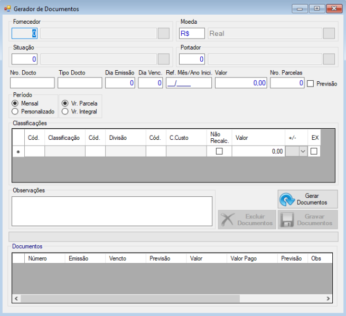Tick the EX checkbox in grid row
This screenshot has width=346, height=316.
coord(314,151)
